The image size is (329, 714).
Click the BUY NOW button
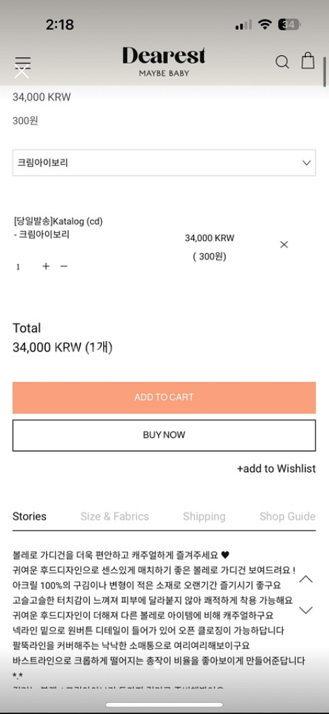(164, 435)
